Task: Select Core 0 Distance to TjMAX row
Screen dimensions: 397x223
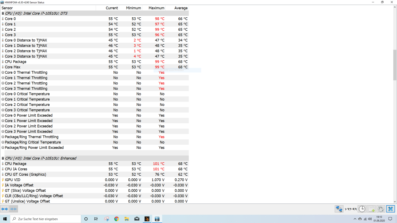Action: 94,40
